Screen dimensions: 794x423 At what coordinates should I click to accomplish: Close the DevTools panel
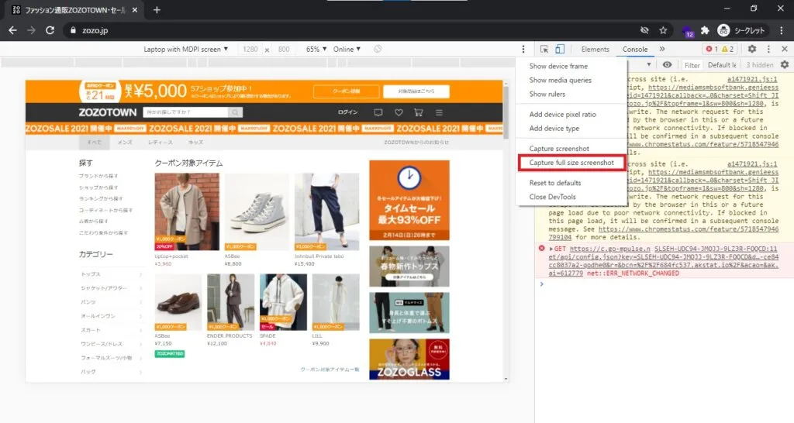pyautogui.click(x=785, y=49)
